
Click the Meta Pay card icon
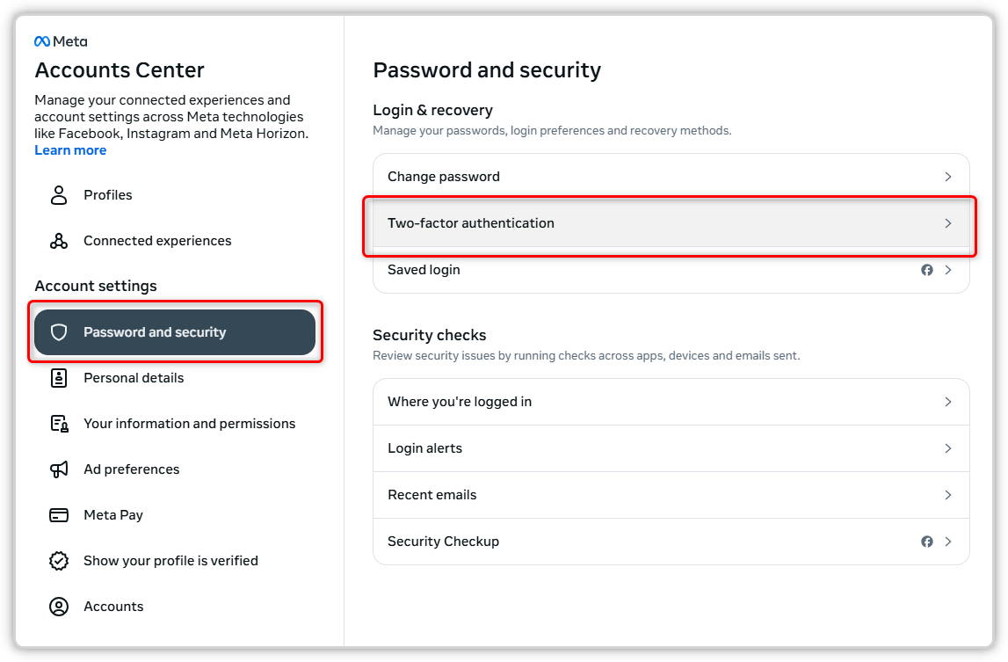pos(58,514)
